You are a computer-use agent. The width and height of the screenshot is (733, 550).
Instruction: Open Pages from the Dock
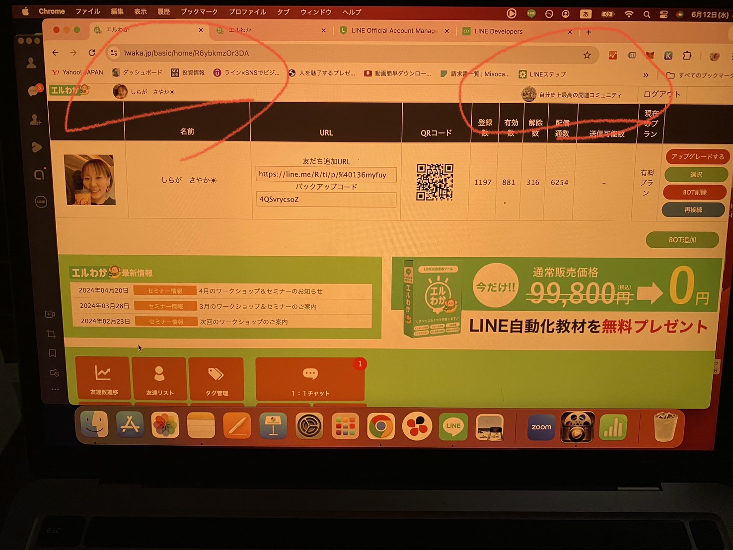click(237, 426)
